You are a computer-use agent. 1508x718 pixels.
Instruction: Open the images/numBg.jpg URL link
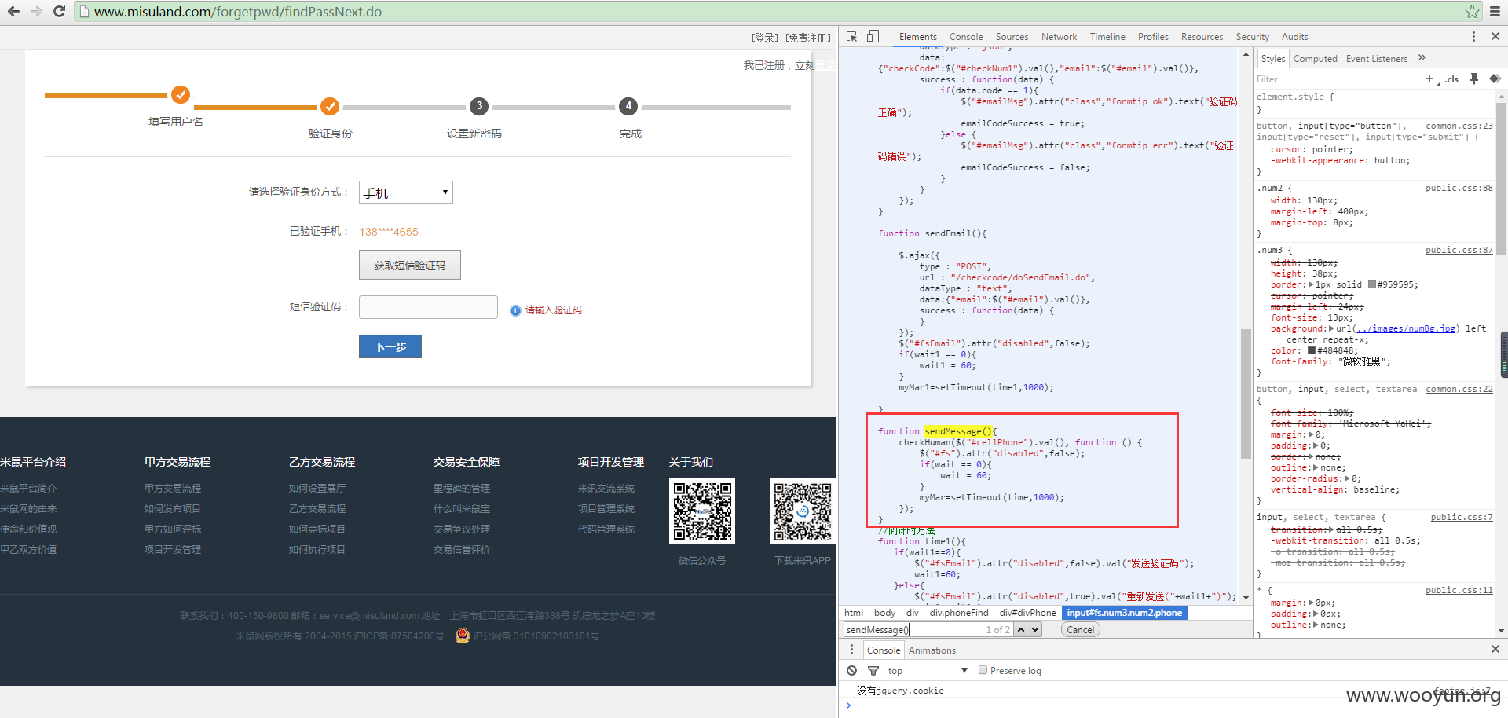1406,328
